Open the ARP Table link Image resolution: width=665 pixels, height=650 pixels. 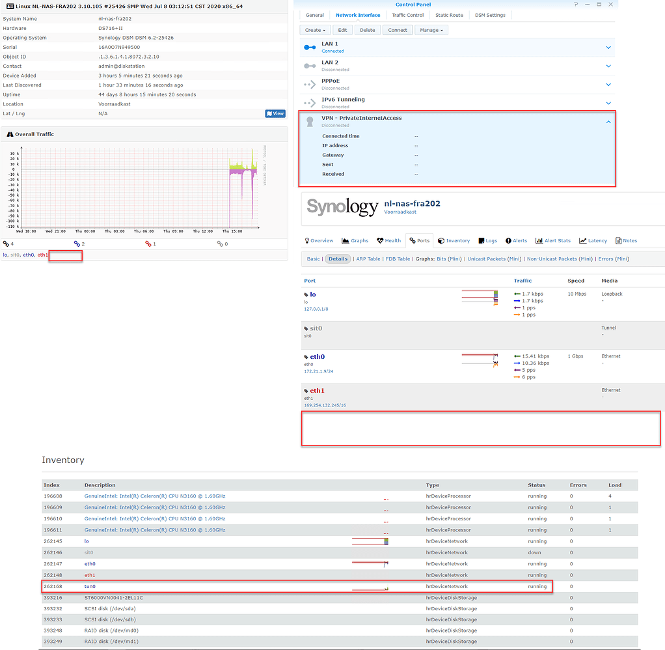point(368,259)
